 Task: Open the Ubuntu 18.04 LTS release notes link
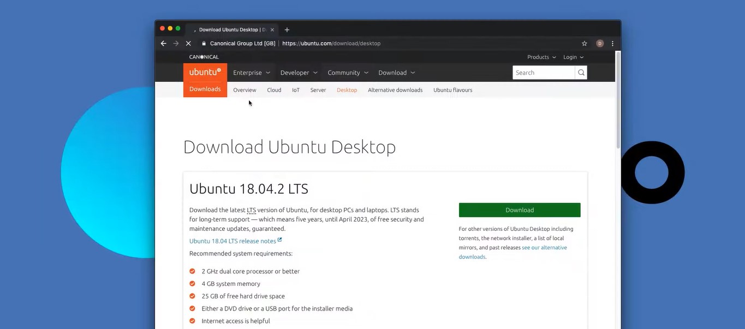point(233,241)
